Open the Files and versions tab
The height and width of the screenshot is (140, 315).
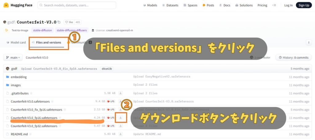(x=48, y=43)
